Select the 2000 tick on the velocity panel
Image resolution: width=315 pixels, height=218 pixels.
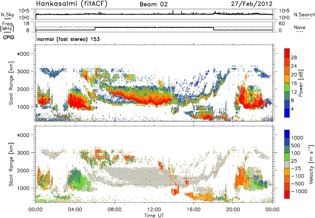(x=23, y=170)
